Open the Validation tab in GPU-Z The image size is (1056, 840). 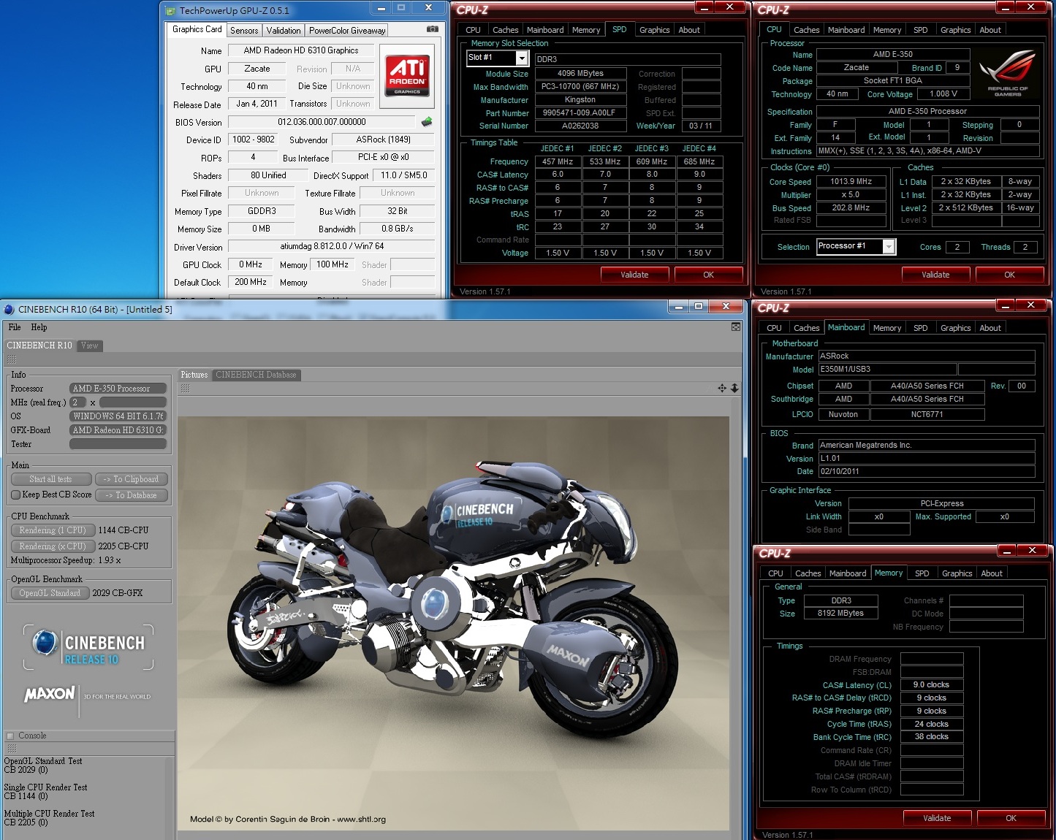[x=283, y=31]
